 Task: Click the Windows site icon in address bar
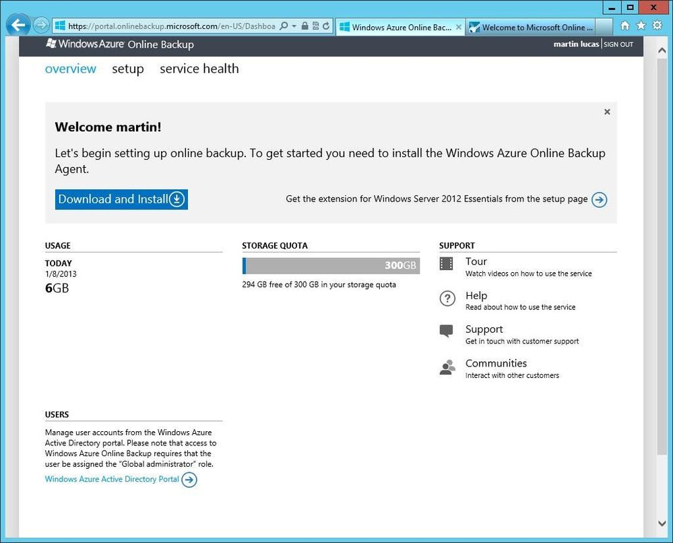60,26
